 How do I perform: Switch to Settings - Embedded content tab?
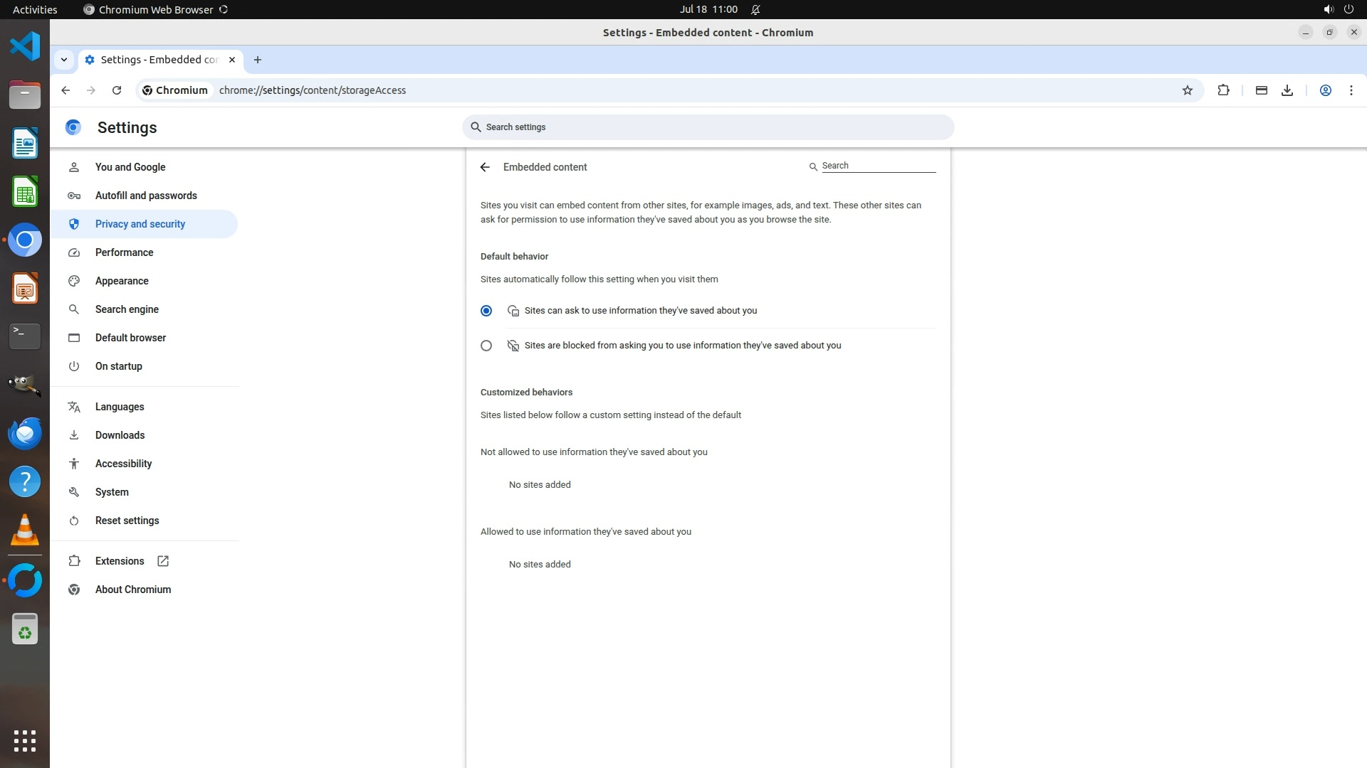point(159,60)
